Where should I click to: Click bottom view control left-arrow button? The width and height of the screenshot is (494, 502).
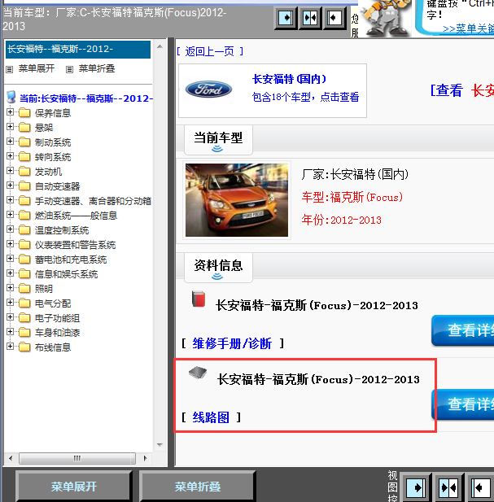coord(481,488)
